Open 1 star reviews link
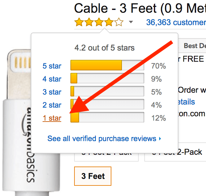Screen dimensions: 206x196 tap(52, 118)
